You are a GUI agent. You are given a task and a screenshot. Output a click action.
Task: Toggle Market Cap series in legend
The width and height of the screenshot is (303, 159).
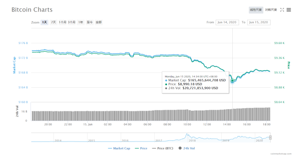coord(119,148)
